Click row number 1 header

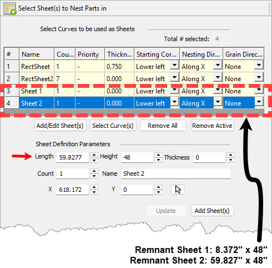(12, 66)
